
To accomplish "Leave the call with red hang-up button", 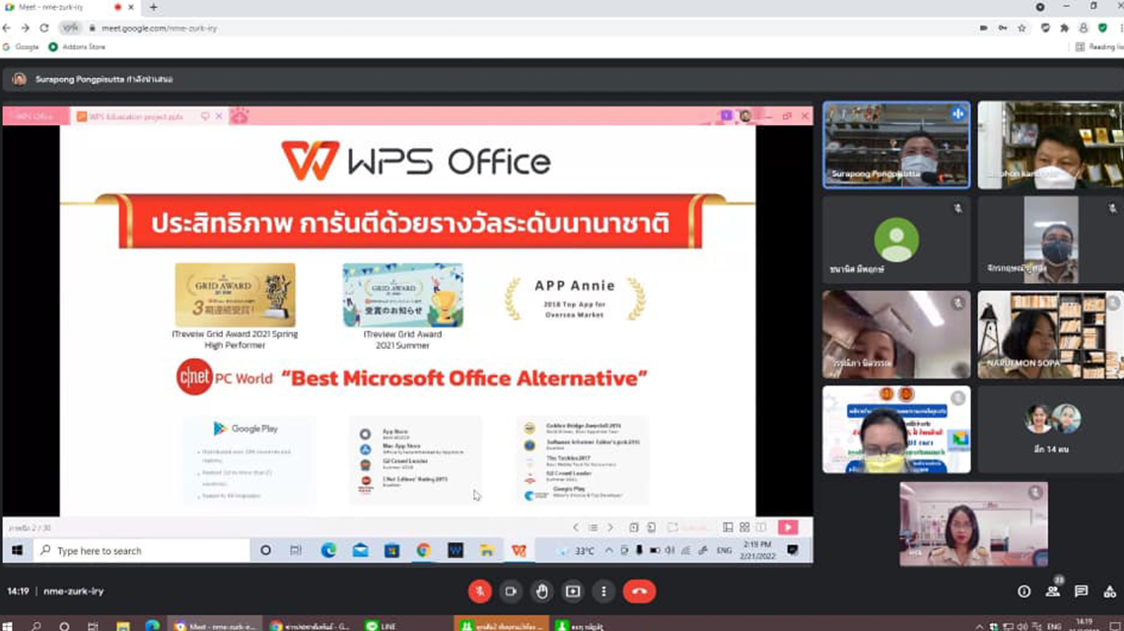I will (x=640, y=592).
